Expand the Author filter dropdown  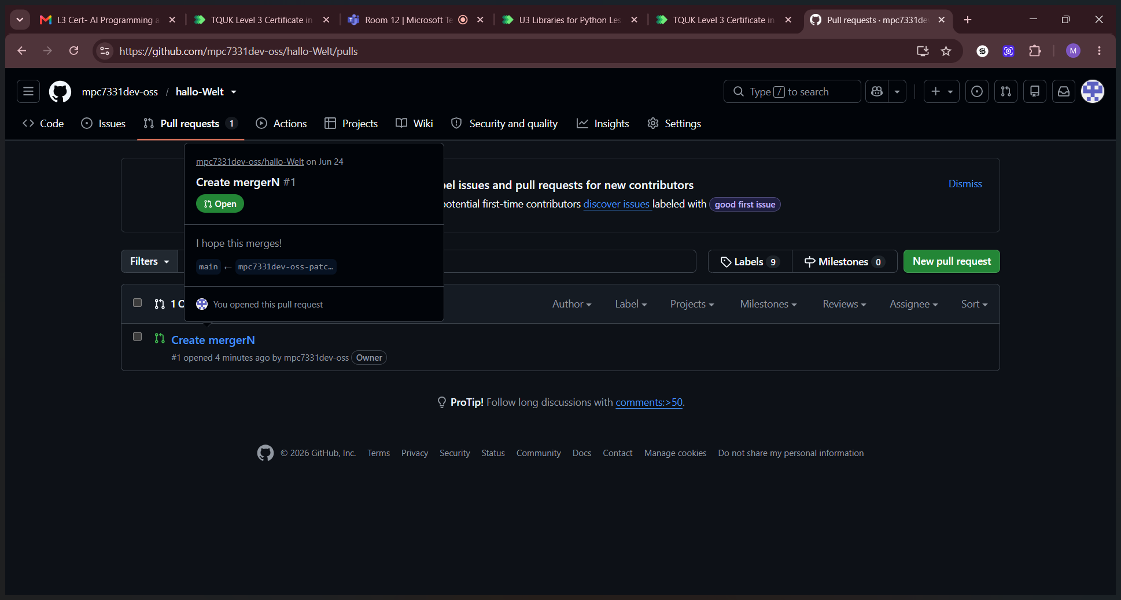click(x=571, y=304)
